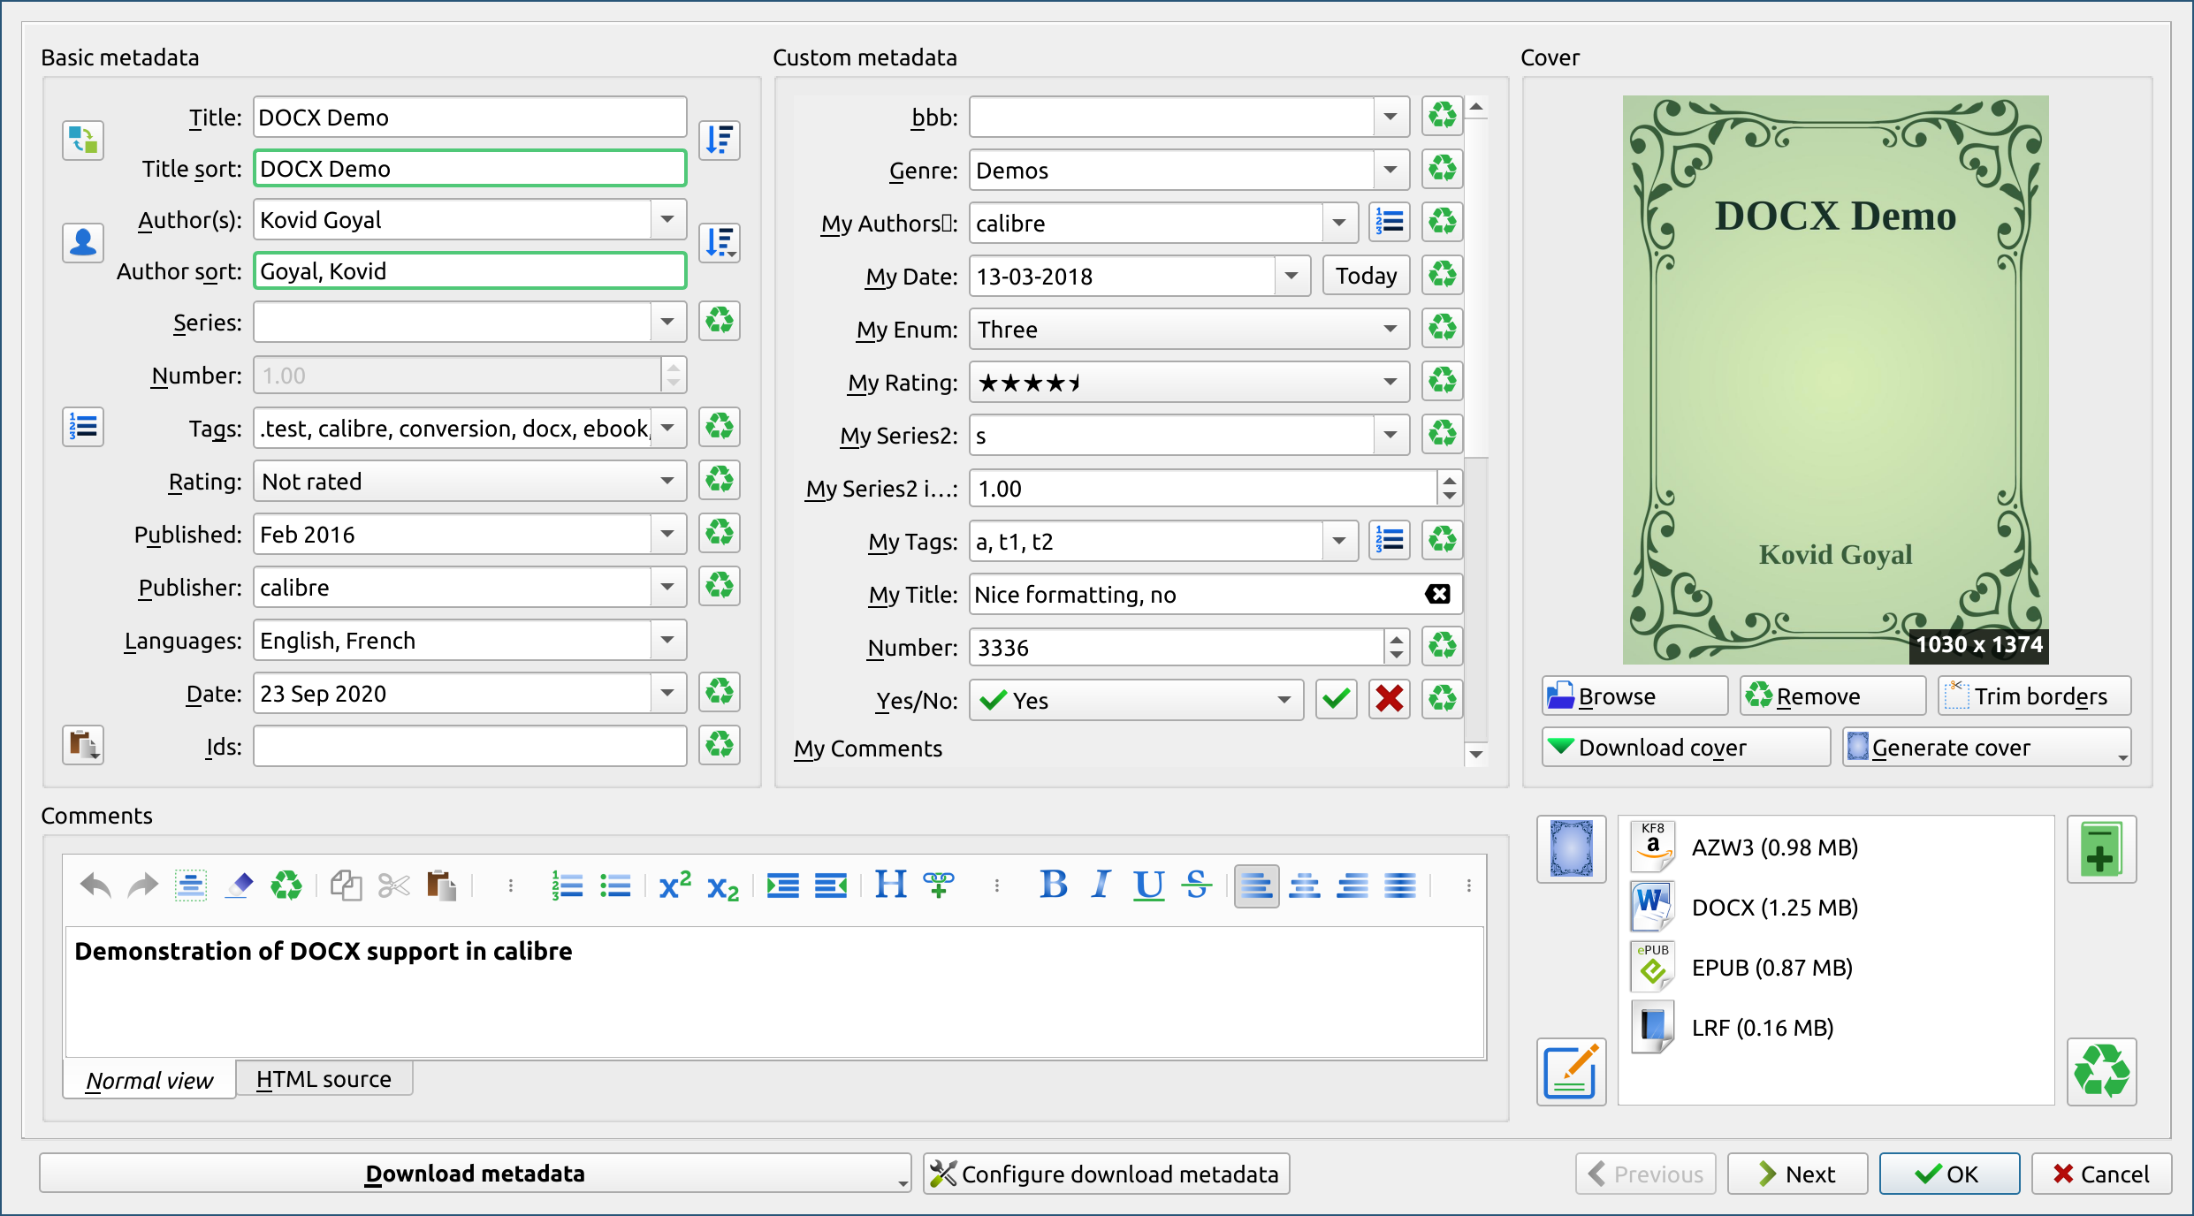Viewport: 2194px width, 1216px height.
Task: Click the automatic title sort icon
Action: tap(720, 141)
